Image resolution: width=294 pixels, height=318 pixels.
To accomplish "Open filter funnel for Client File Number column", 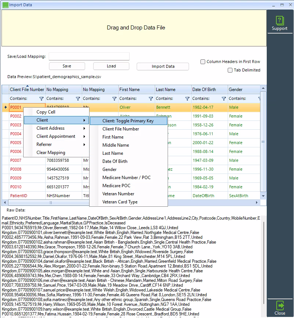I will click(x=41, y=98).
